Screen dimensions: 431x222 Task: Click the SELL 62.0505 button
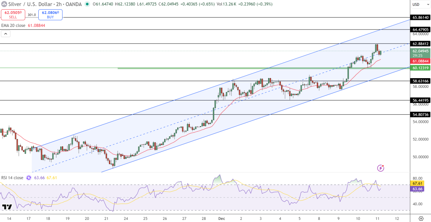[x=13, y=15]
